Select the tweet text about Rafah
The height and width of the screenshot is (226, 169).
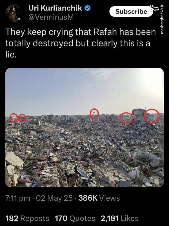coord(81,43)
